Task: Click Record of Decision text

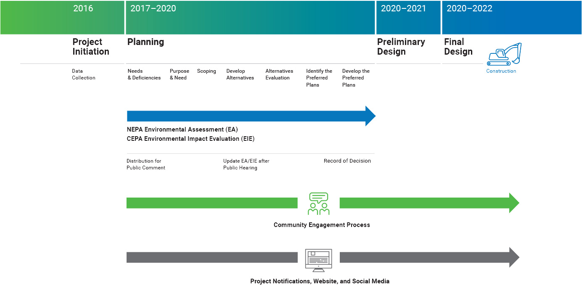Action: point(347,161)
